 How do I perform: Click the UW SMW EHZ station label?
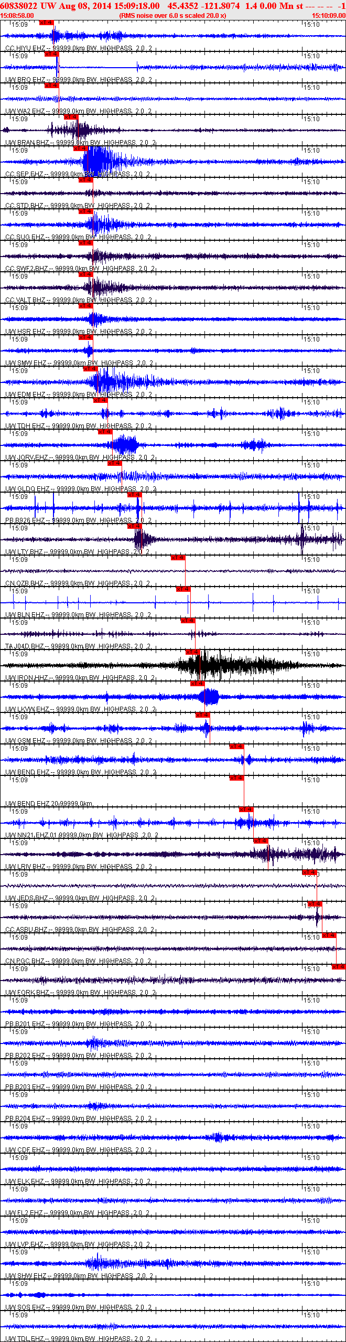(79, 363)
